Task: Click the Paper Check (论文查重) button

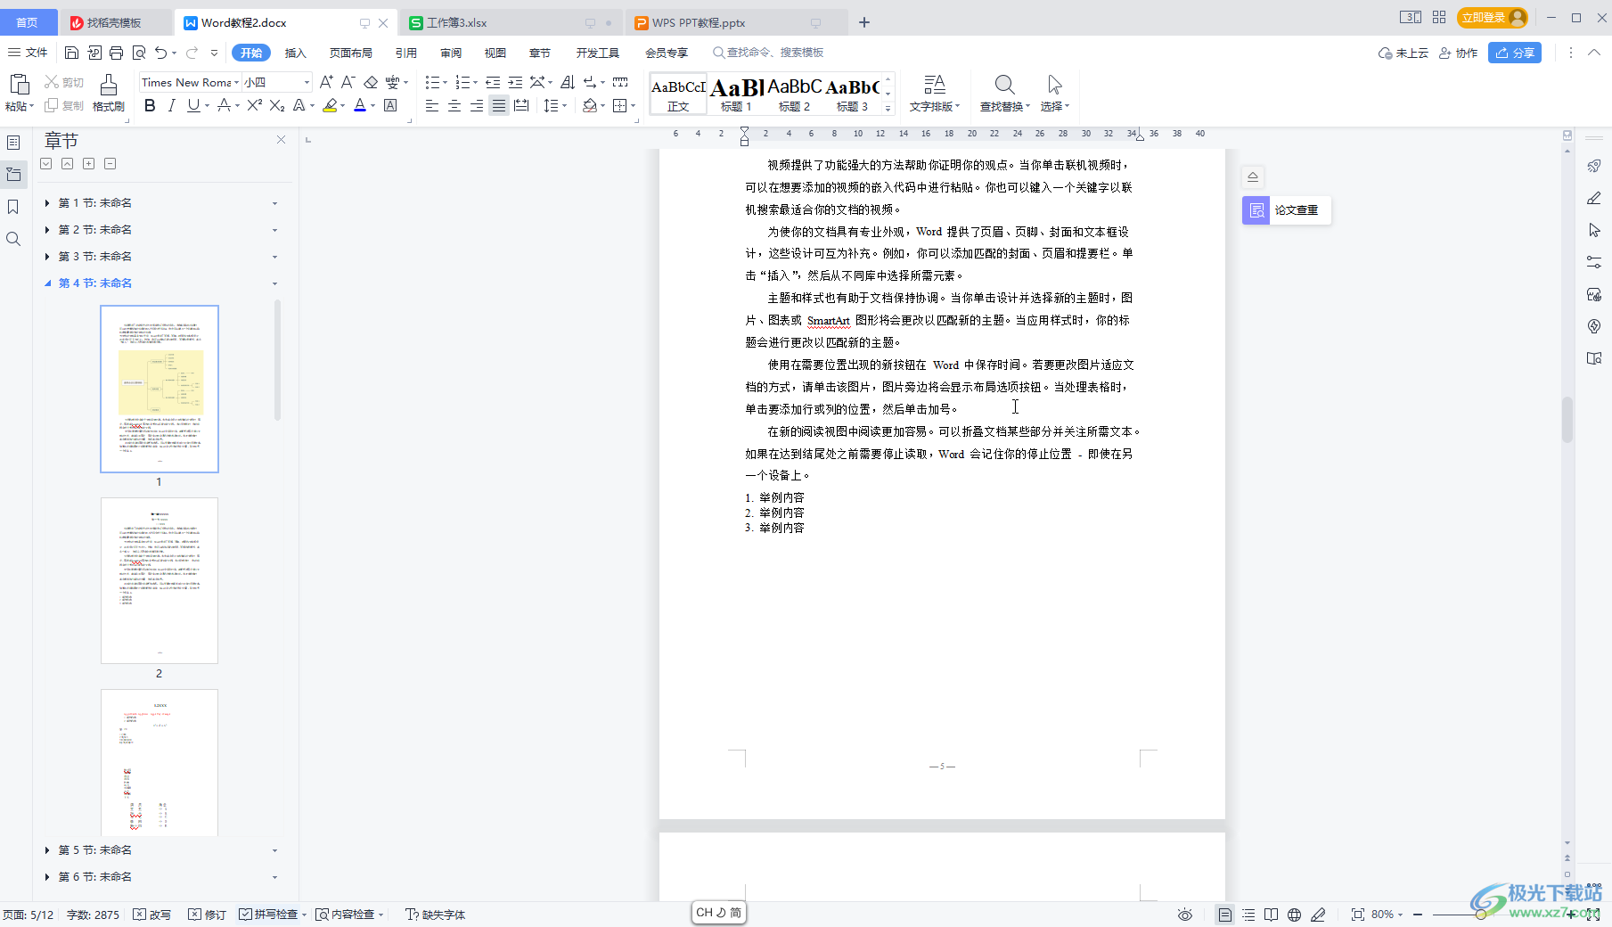Action: click(x=1286, y=210)
